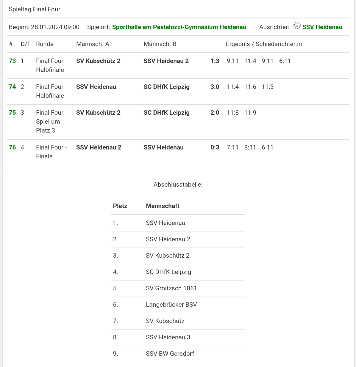
Task: Click SC DHfK Leipzig in match 74
Action: coord(166,87)
